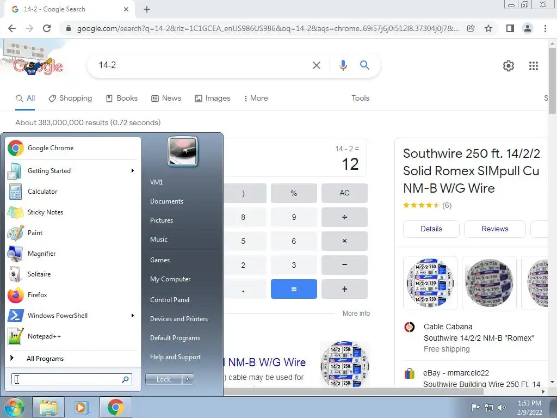Click the blue Google search magnifier
The height and width of the screenshot is (418, 557).
[364, 65]
